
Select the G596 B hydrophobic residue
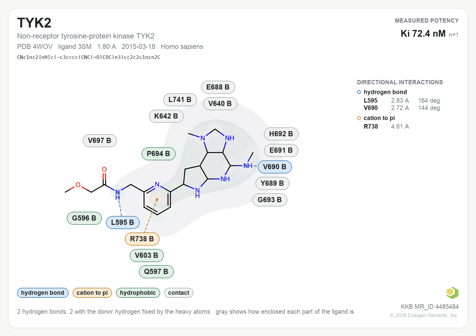point(84,218)
